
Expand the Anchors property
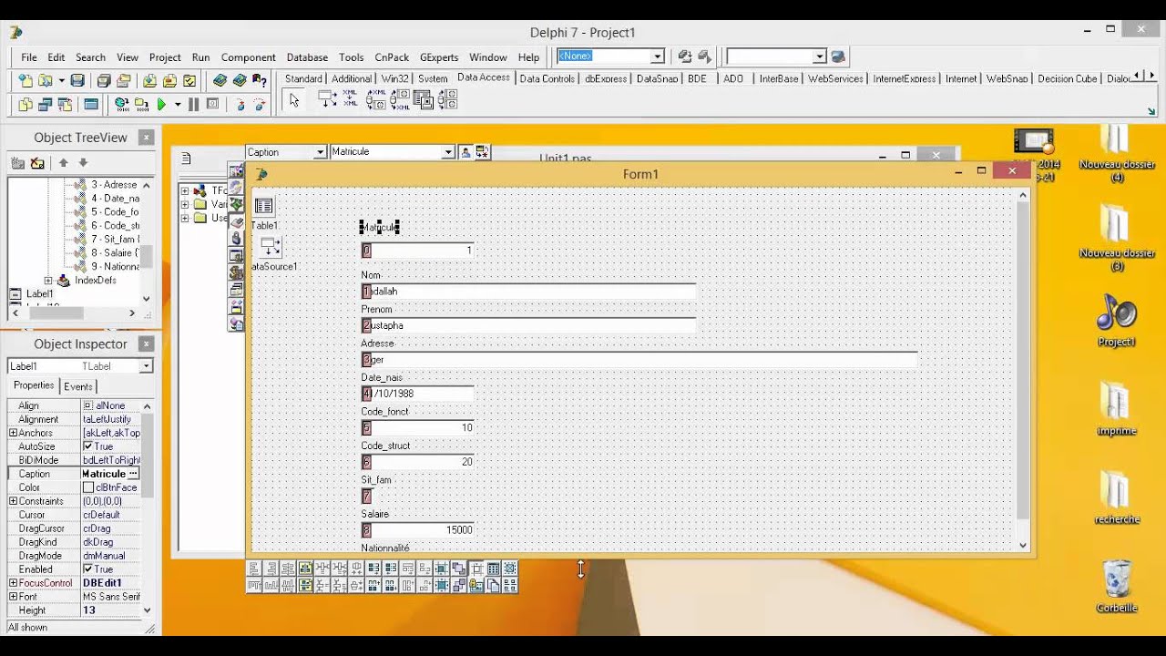[13, 433]
